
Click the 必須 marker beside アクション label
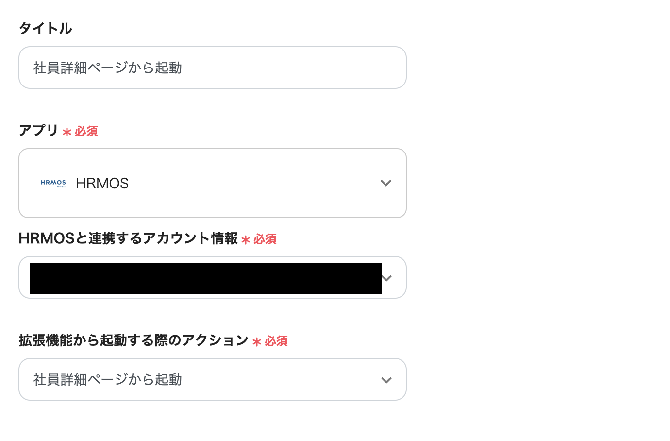tap(276, 341)
